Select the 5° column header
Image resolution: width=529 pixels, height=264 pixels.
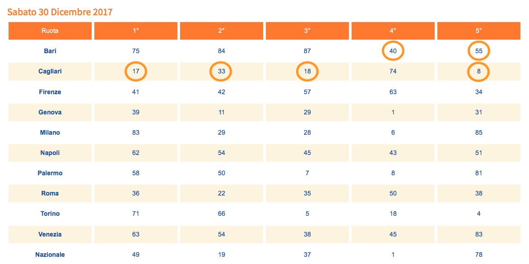[479, 31]
